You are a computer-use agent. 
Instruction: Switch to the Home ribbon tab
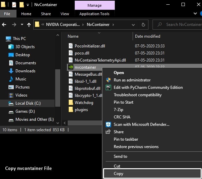[x=26, y=14]
